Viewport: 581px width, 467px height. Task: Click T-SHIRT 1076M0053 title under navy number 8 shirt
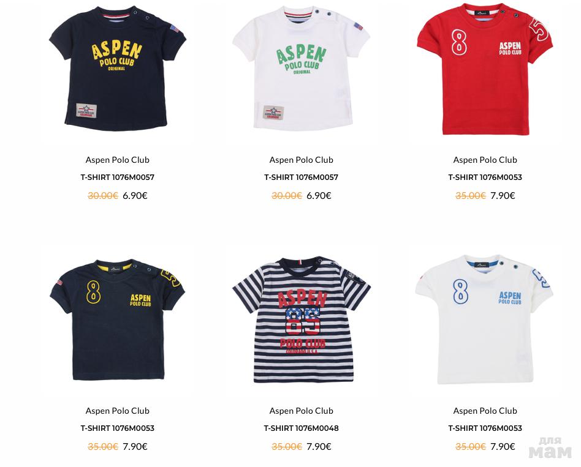pos(118,428)
